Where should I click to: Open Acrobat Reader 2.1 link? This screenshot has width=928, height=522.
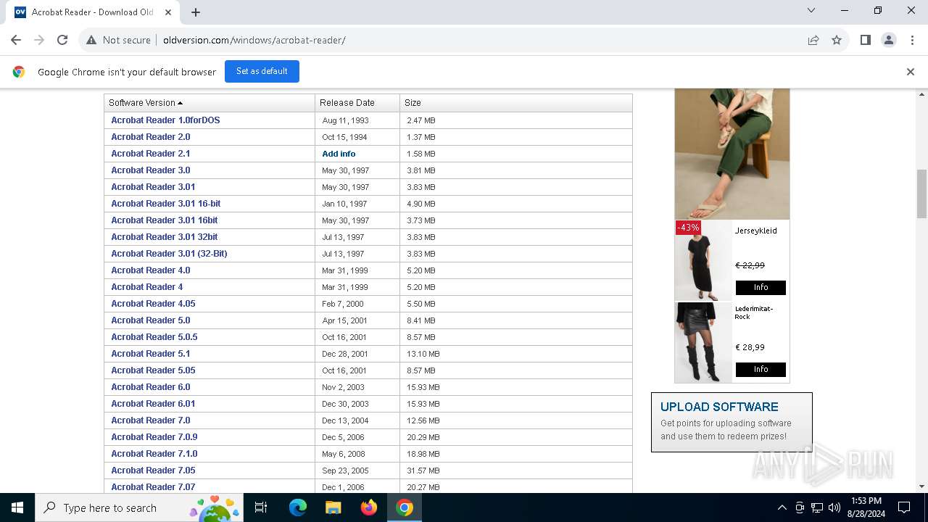tap(151, 154)
